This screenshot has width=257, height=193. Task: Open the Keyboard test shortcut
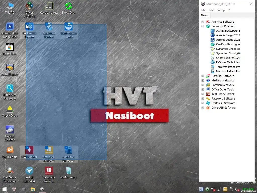pyautogui.click(x=49, y=8)
